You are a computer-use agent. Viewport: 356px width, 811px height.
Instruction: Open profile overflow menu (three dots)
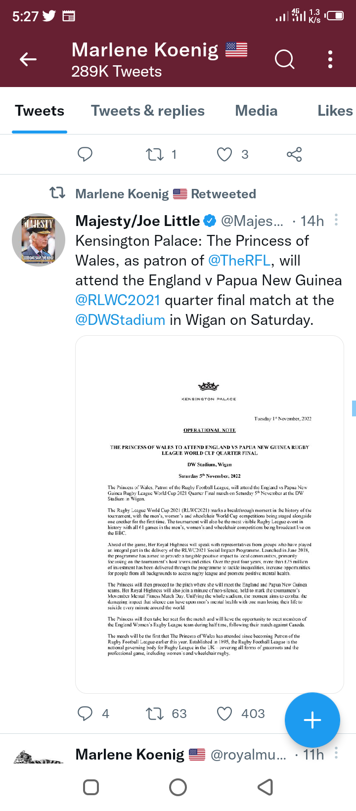(x=330, y=60)
